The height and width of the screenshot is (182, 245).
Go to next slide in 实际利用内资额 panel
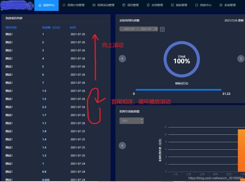pyautogui.click(x=241, y=59)
